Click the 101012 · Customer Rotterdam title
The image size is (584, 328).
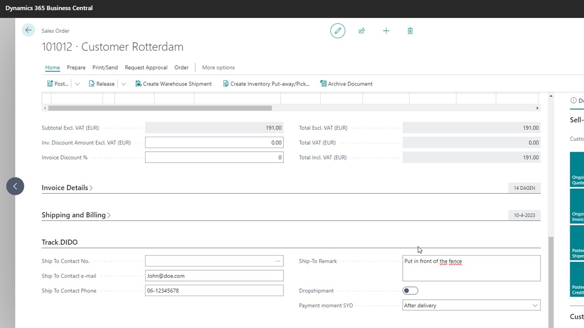113,47
